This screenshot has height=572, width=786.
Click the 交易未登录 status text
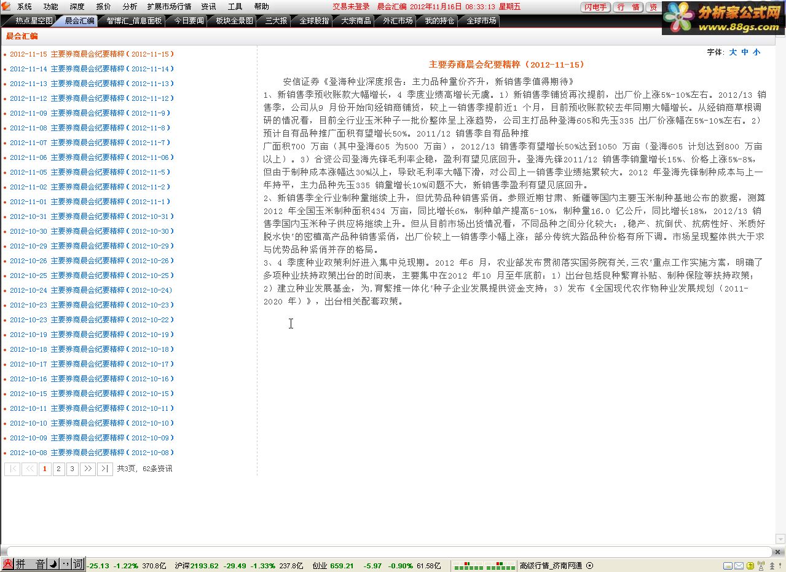pos(351,7)
